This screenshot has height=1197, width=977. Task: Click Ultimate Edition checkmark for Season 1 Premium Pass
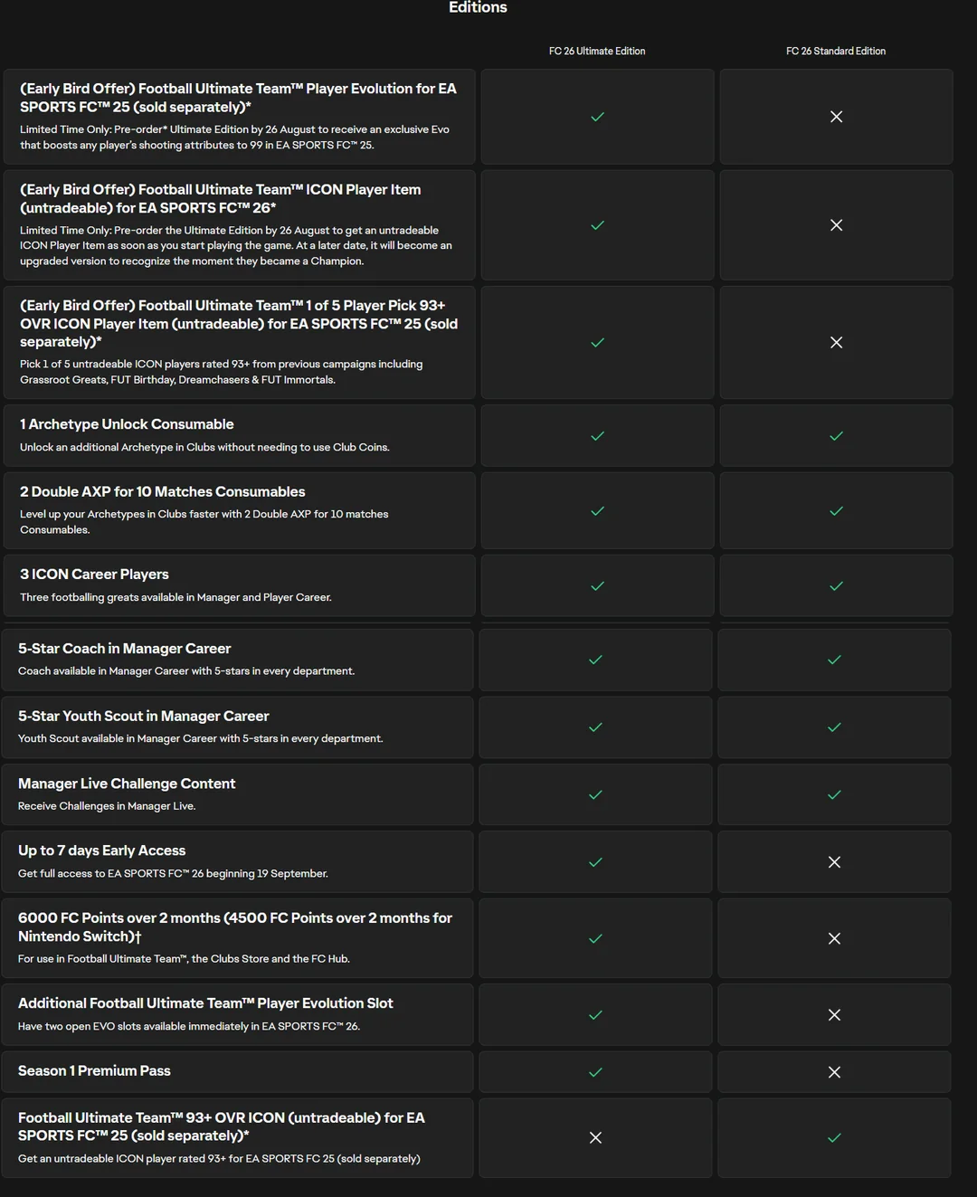(x=595, y=1072)
